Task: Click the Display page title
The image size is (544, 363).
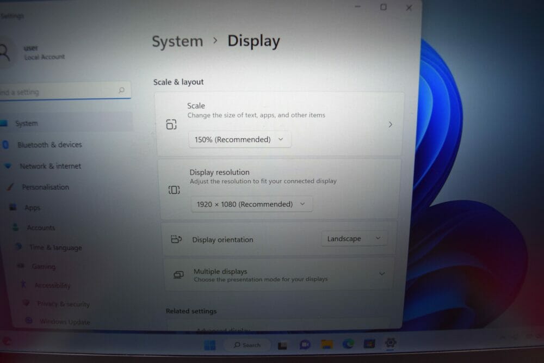Action: click(x=254, y=41)
